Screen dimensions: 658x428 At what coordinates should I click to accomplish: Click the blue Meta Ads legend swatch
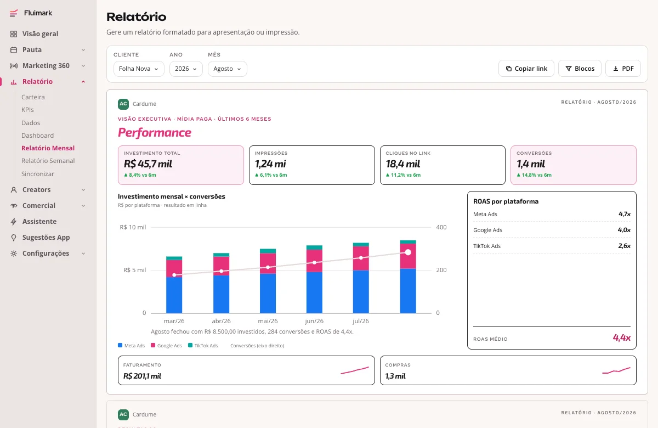point(120,346)
